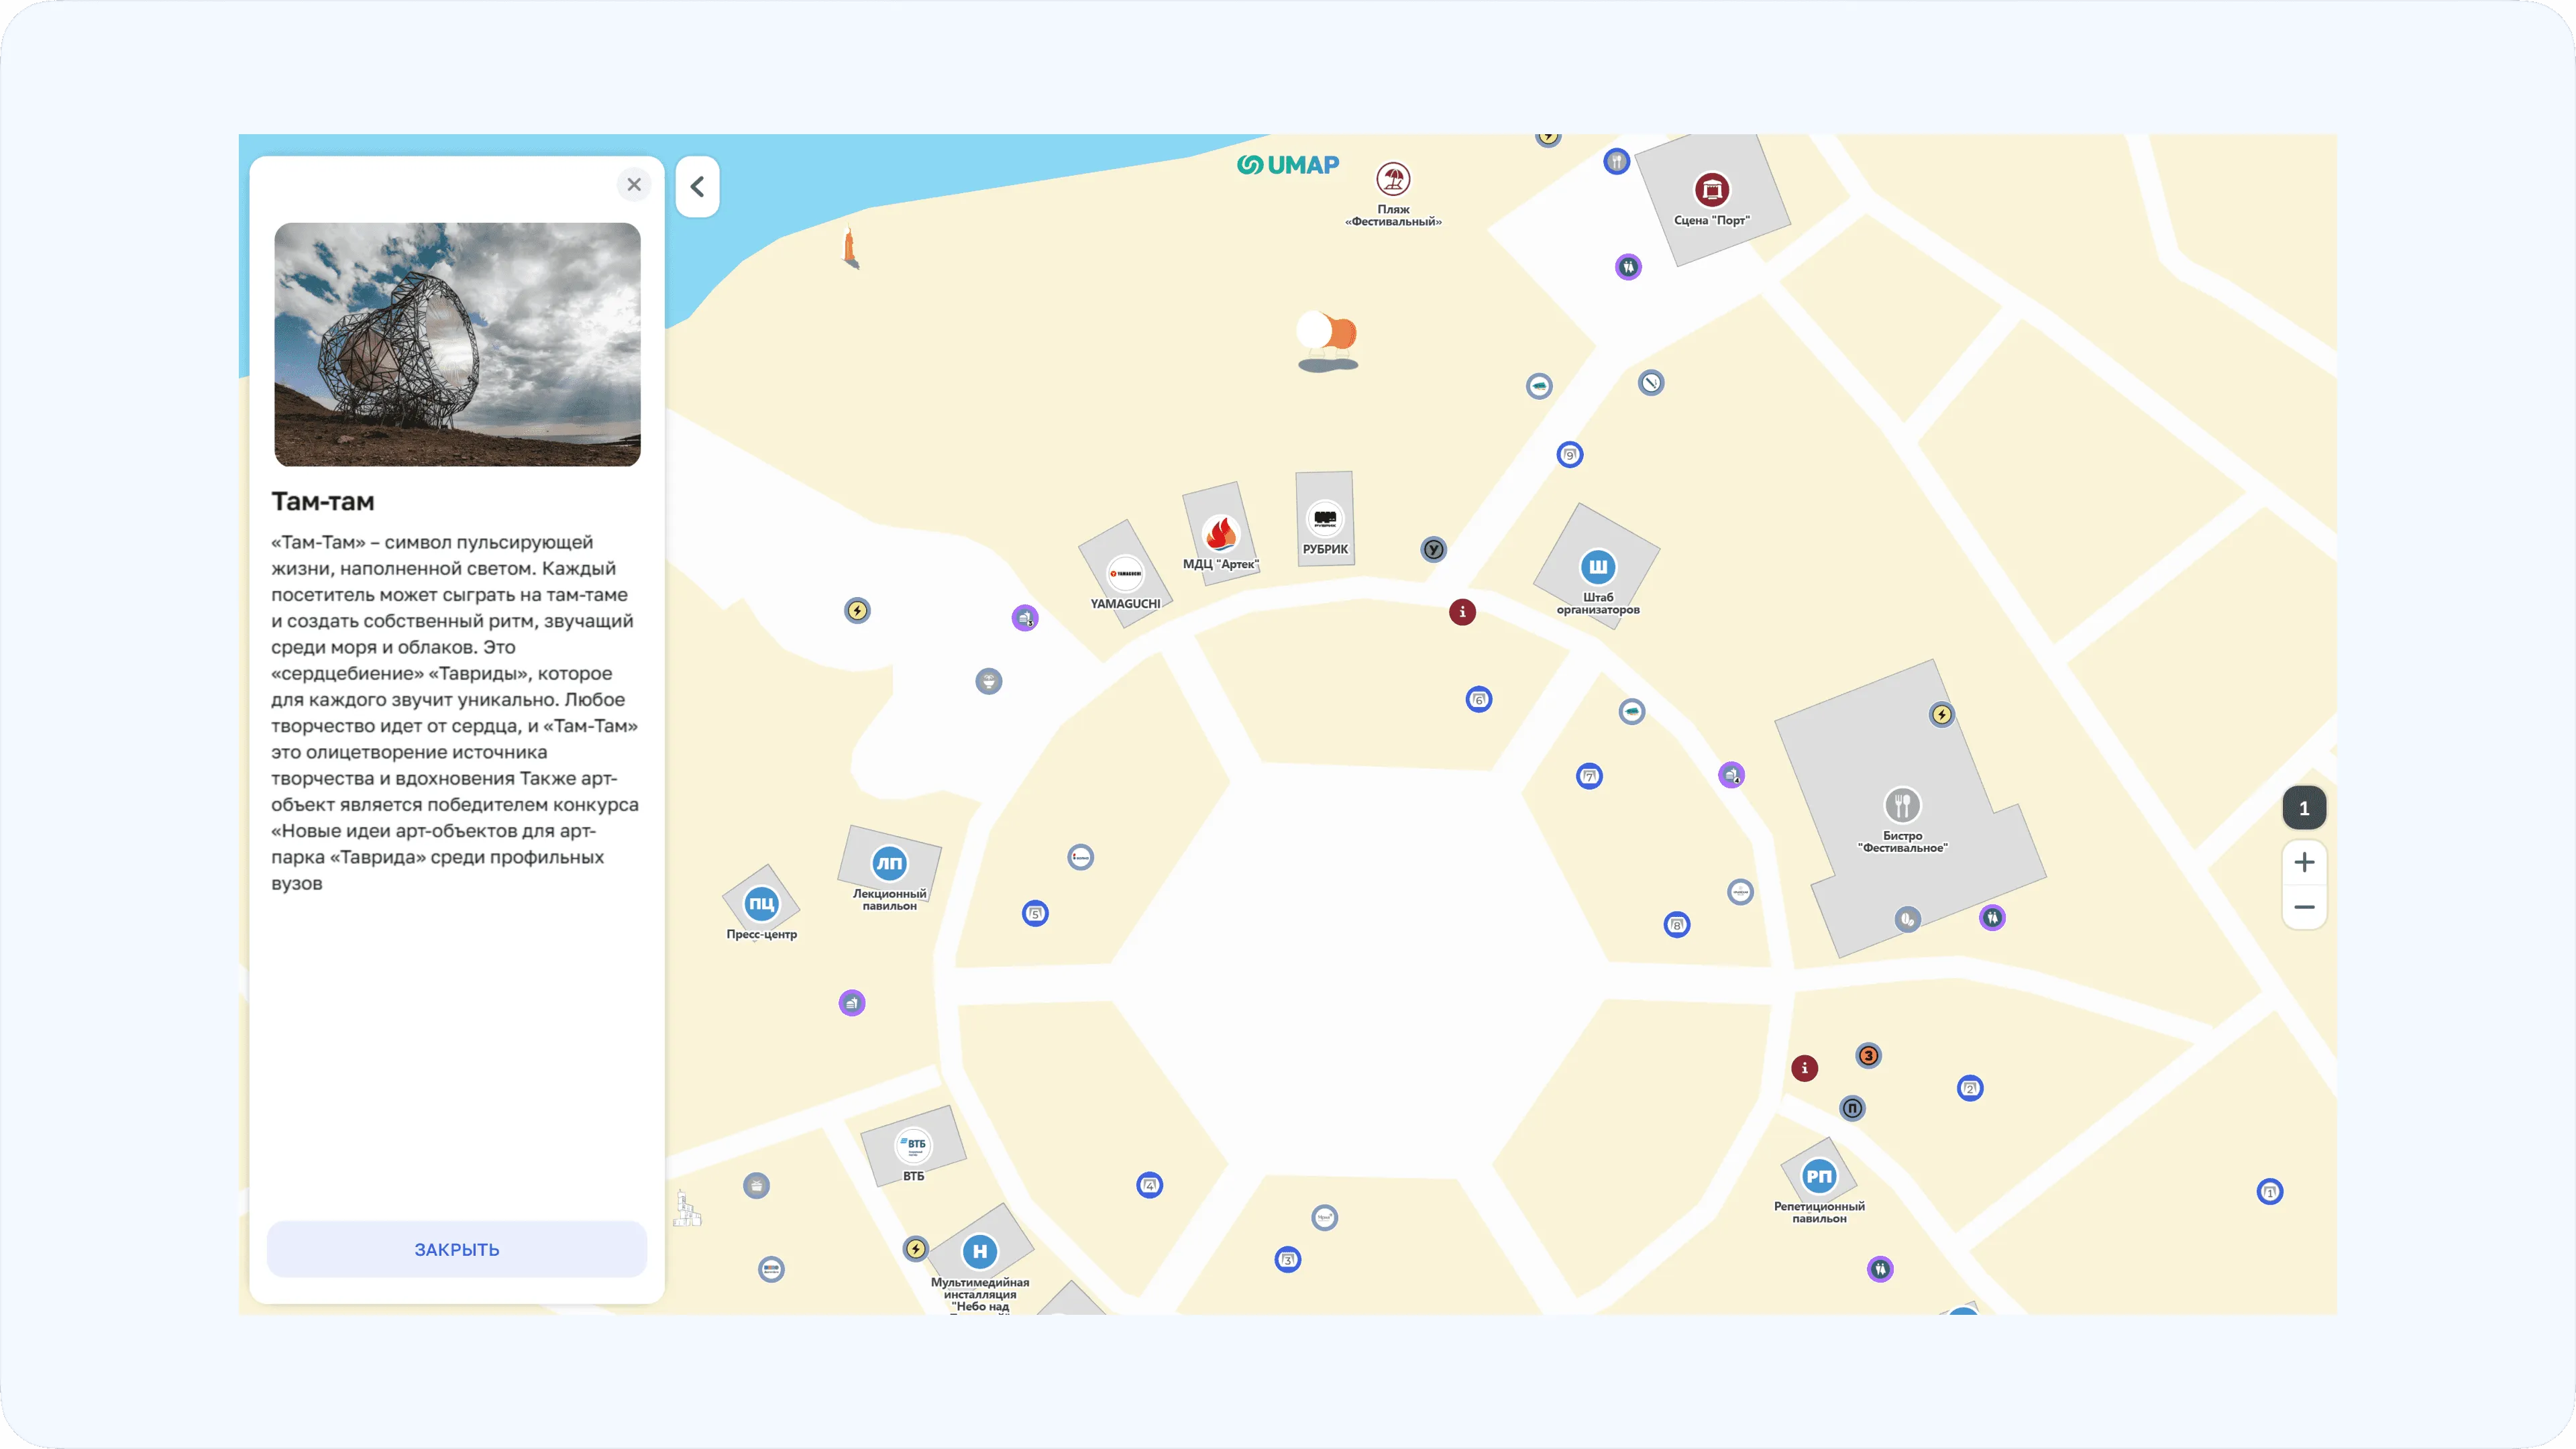Open the Пресс-центр ПЦ marker
The image size is (2576, 1449).
point(761,903)
